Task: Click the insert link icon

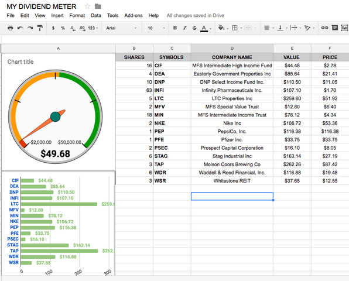Action: (x=324, y=28)
